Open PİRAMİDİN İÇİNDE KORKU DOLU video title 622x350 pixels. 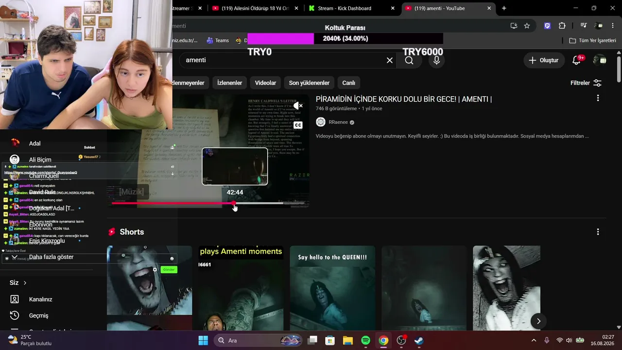404,99
